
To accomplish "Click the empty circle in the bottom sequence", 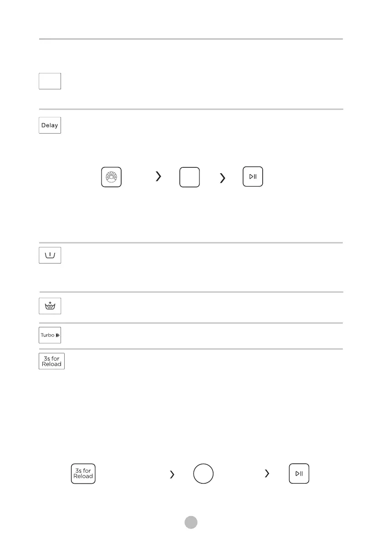I will [x=203, y=474].
